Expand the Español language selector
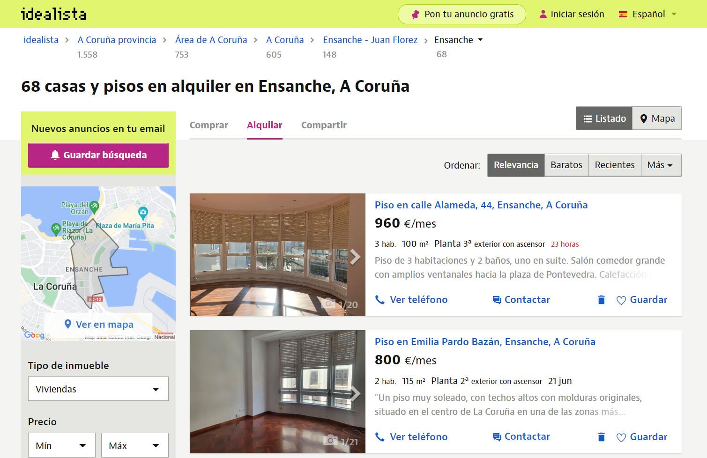Screen dimensions: 707x458 (x=648, y=14)
